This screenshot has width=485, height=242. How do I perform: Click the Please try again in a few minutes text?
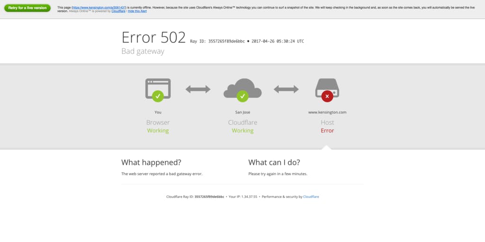[x=278, y=174]
